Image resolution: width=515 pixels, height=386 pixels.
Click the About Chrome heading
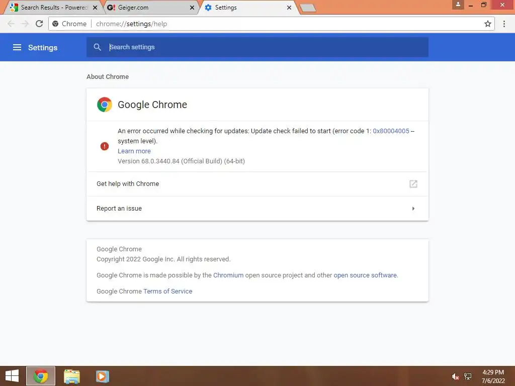(x=108, y=76)
